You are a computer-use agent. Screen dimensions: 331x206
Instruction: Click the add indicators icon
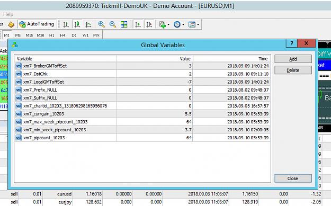pyautogui.click(x=163, y=24)
